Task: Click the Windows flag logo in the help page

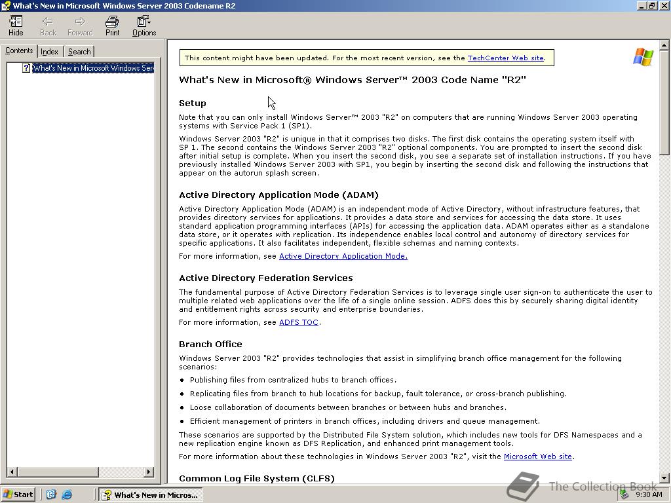Action: [x=642, y=57]
